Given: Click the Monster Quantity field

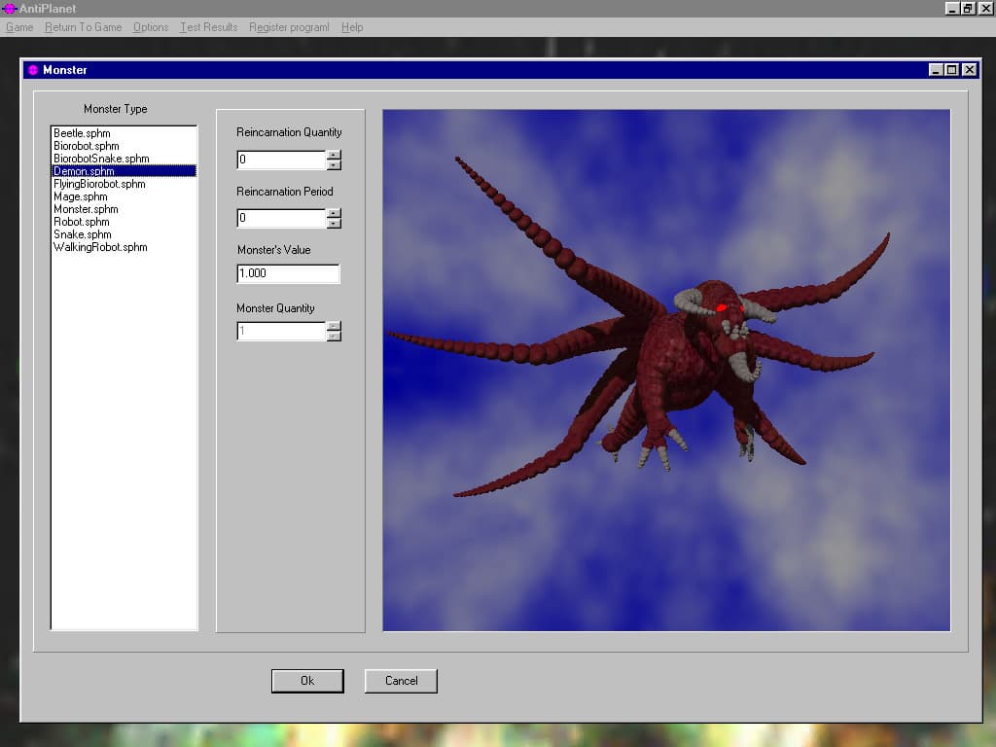Looking at the screenshot, I should click(281, 331).
